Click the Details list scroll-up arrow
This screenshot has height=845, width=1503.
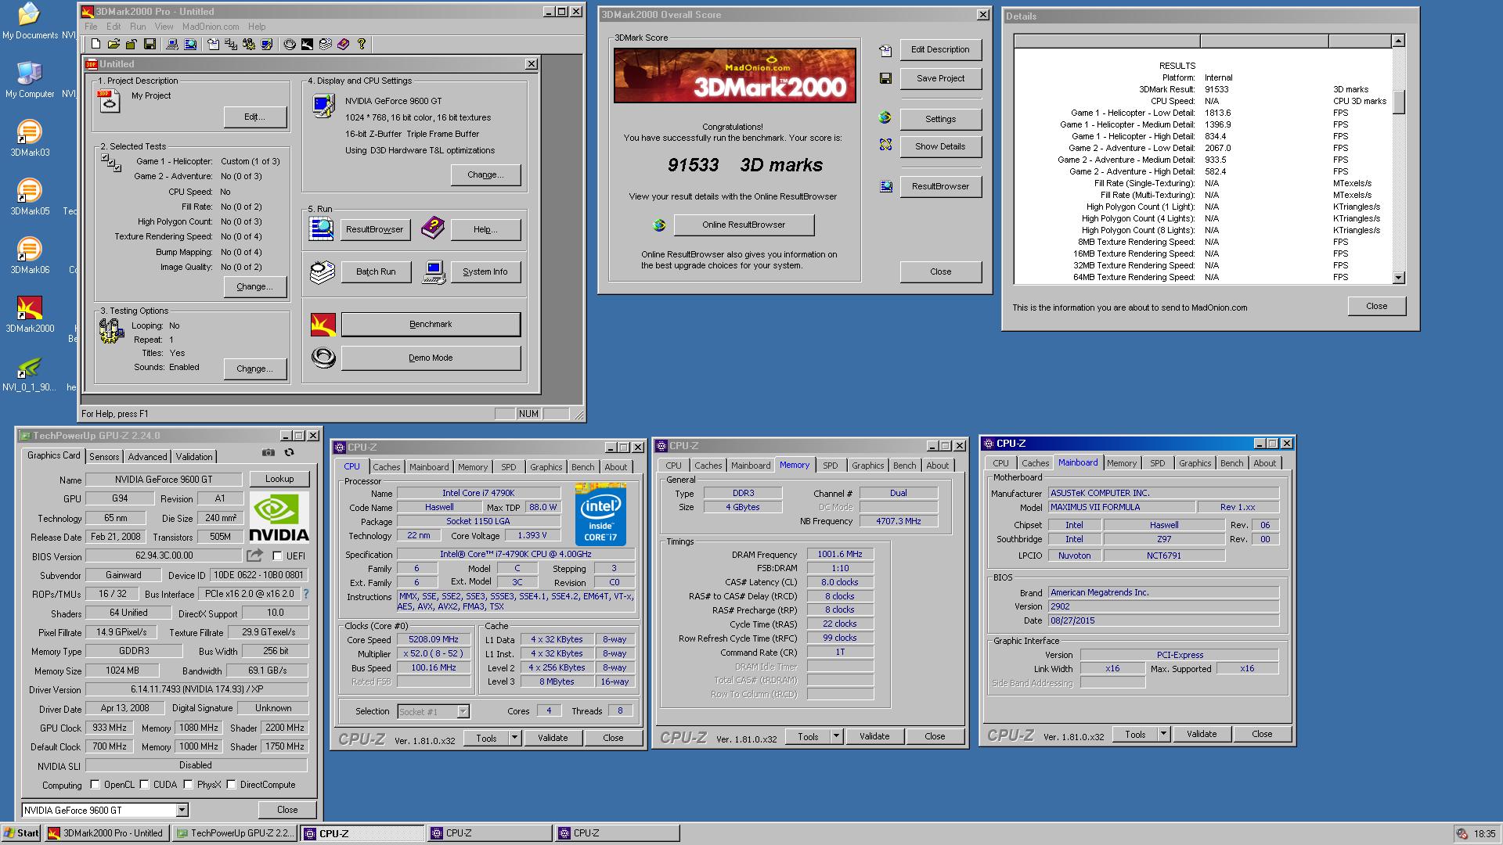1399,41
